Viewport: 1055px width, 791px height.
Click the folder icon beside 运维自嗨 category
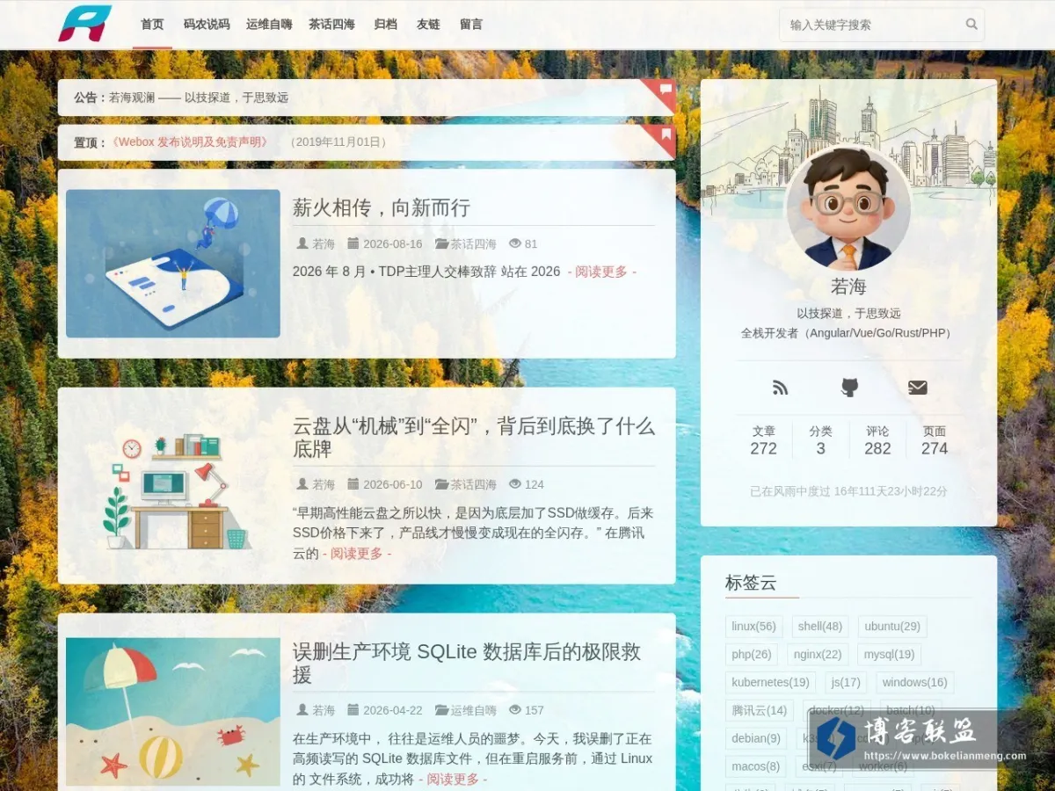point(442,710)
